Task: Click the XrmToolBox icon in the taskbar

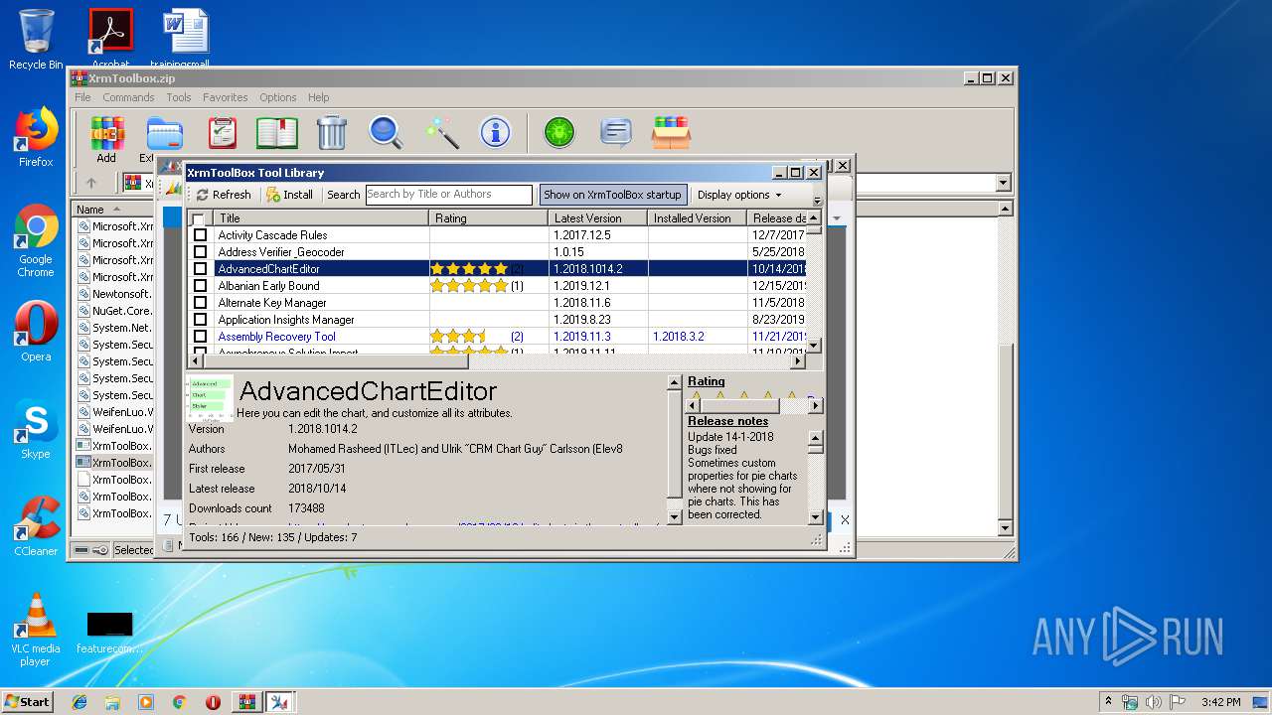Action: point(279,702)
